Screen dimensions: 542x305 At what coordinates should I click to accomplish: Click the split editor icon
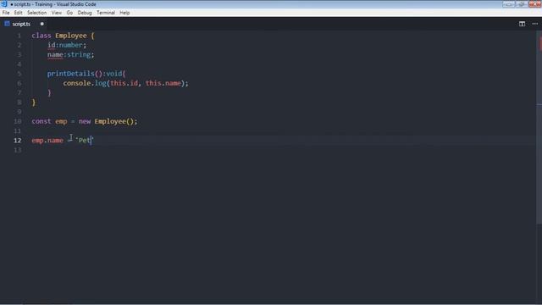pos(522,24)
